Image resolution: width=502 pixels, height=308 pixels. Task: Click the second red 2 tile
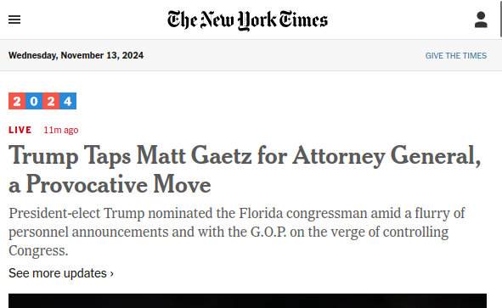point(51,101)
